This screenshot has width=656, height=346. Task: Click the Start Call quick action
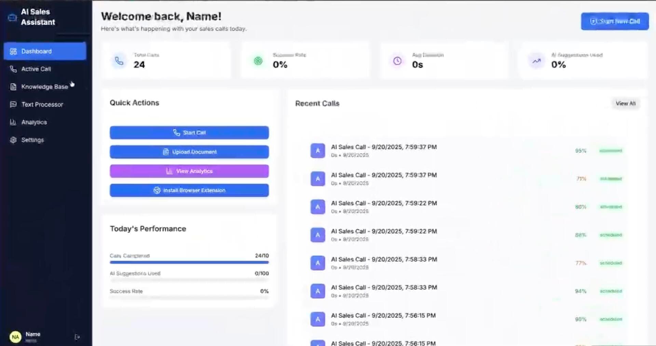[189, 133]
